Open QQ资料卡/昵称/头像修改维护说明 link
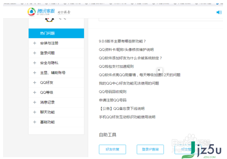The height and width of the screenshot is (159, 227). tap(126, 50)
